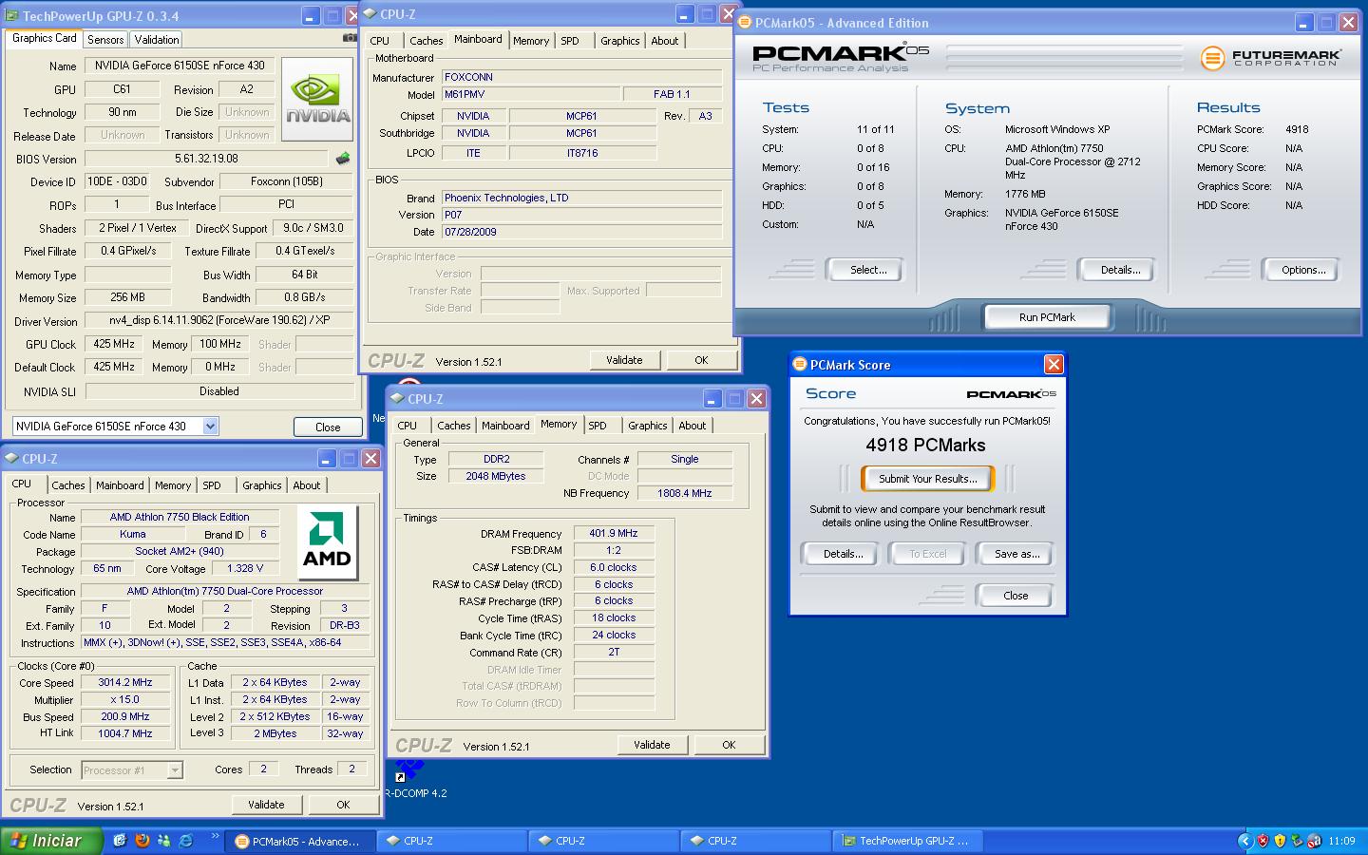Click OK in memory CPU-Z window
1368x855 pixels.
point(729,745)
